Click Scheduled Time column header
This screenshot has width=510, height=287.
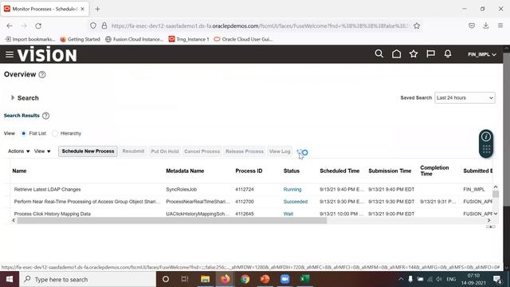pyautogui.click(x=339, y=171)
